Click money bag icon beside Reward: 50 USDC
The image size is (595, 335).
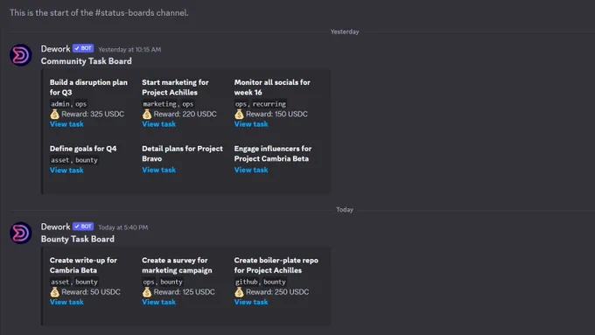coord(54,292)
